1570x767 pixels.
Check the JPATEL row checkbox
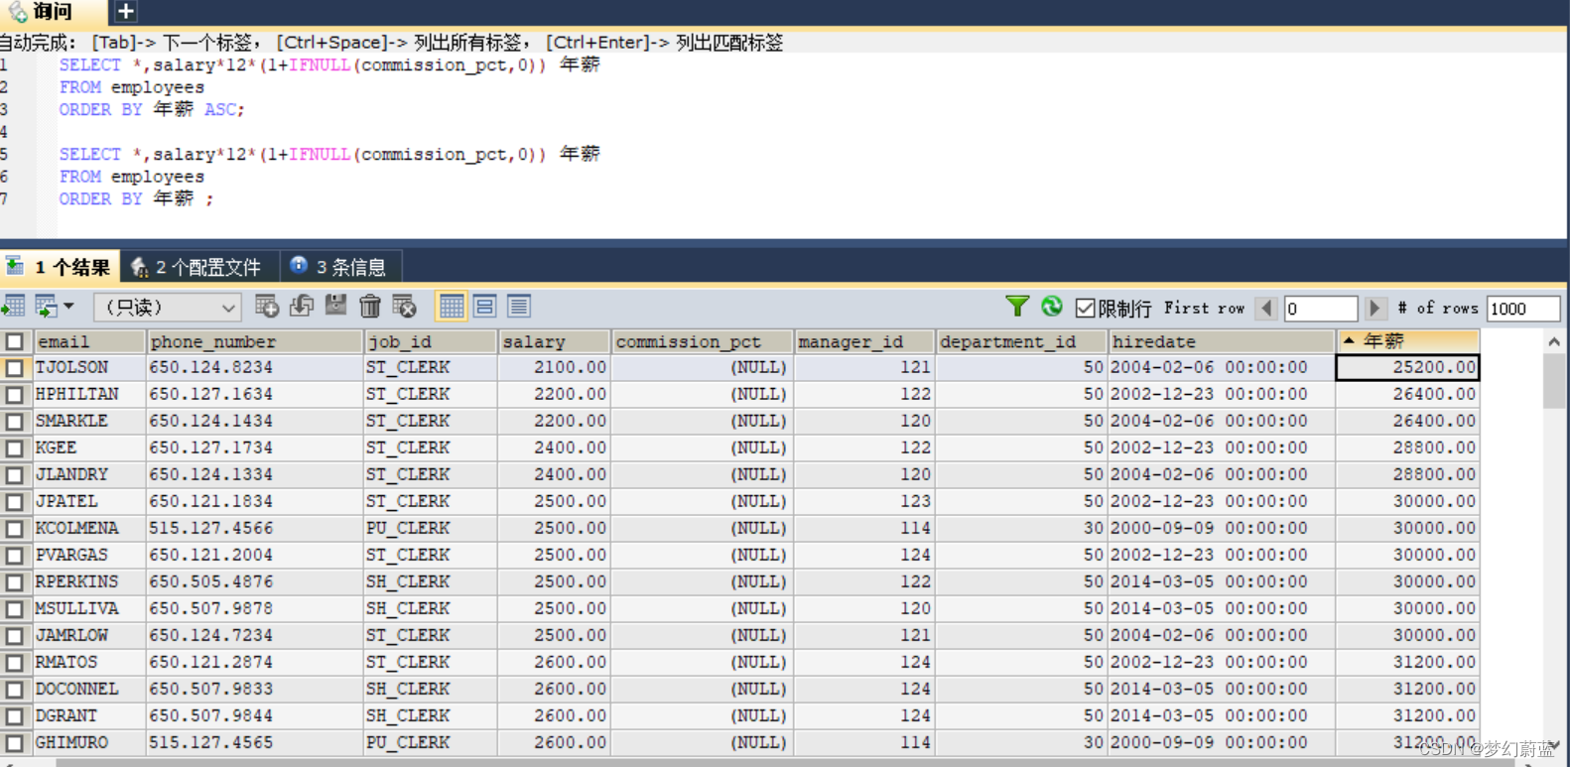15,502
